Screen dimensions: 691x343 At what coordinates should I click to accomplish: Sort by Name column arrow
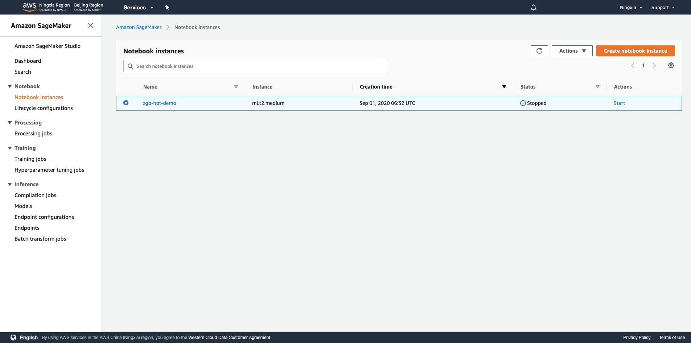(236, 87)
